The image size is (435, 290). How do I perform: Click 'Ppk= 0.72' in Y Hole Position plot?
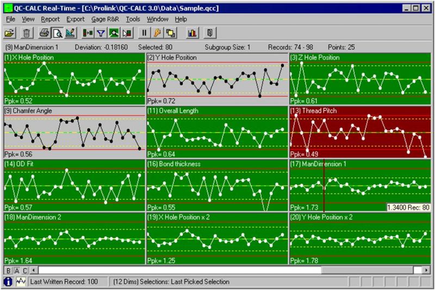point(161,101)
